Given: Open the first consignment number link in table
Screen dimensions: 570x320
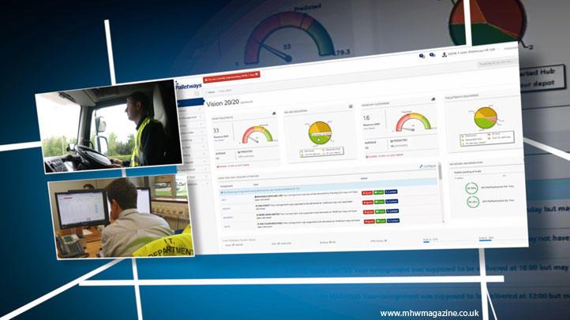Looking at the screenshot, I should click(x=224, y=200).
